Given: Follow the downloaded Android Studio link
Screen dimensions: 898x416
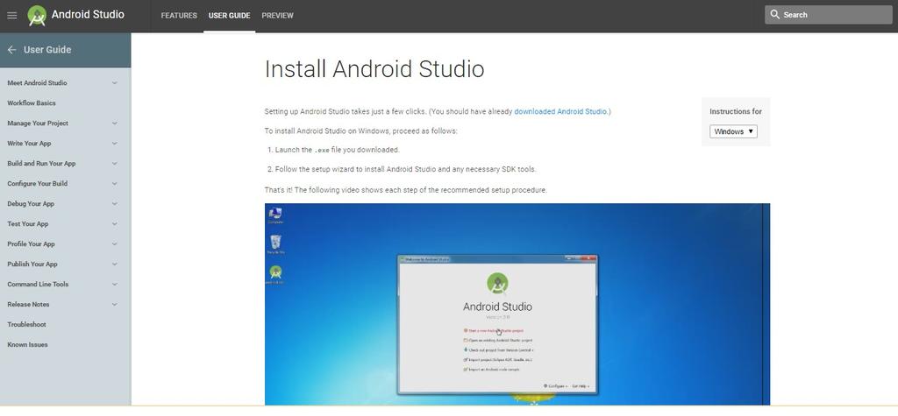Looking at the screenshot, I should click(561, 111).
